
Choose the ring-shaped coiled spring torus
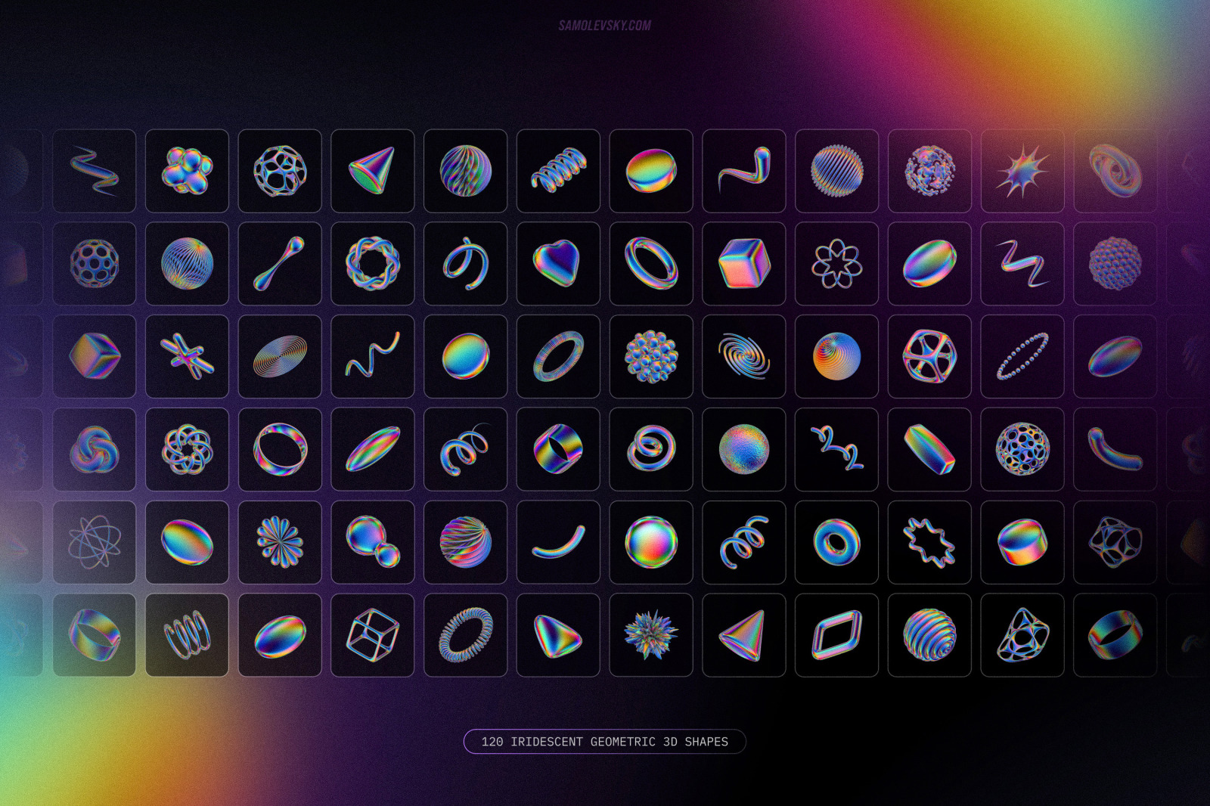point(465,635)
